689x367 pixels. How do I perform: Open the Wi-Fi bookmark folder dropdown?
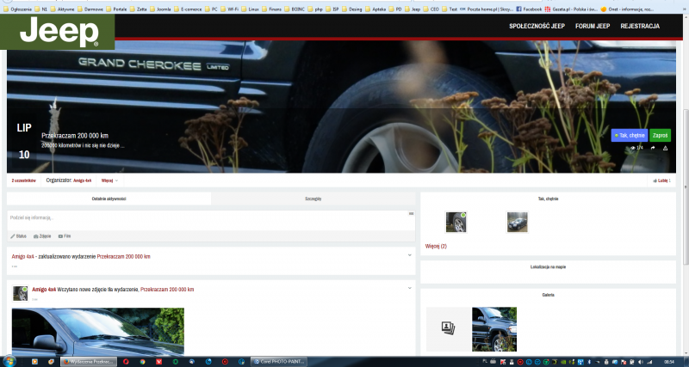point(229,9)
